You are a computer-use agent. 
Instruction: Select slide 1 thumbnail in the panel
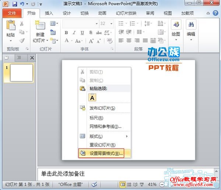coord(21,73)
